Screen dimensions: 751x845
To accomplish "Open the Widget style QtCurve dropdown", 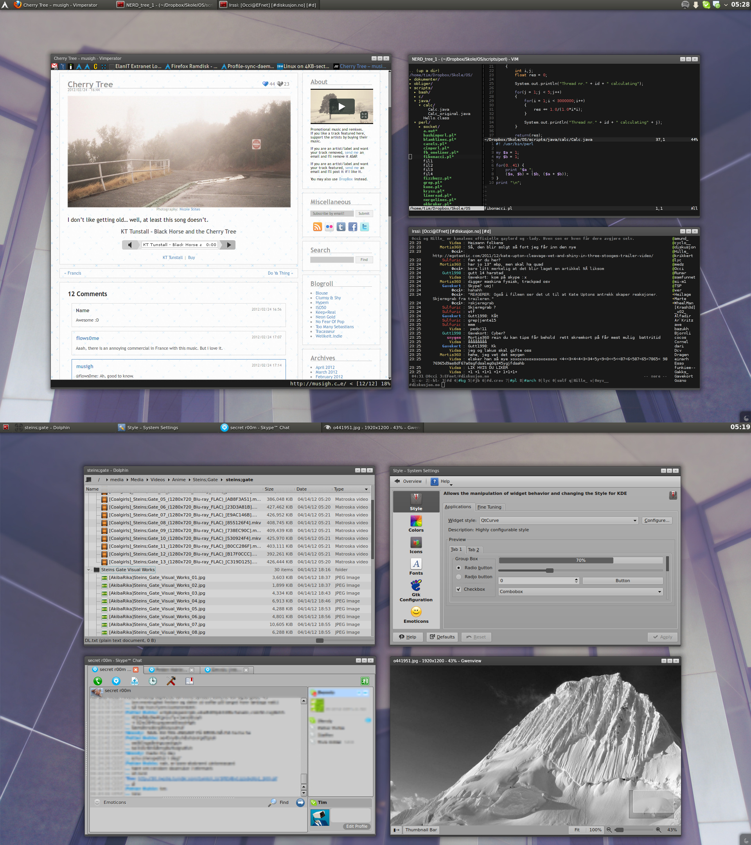I will [x=559, y=520].
